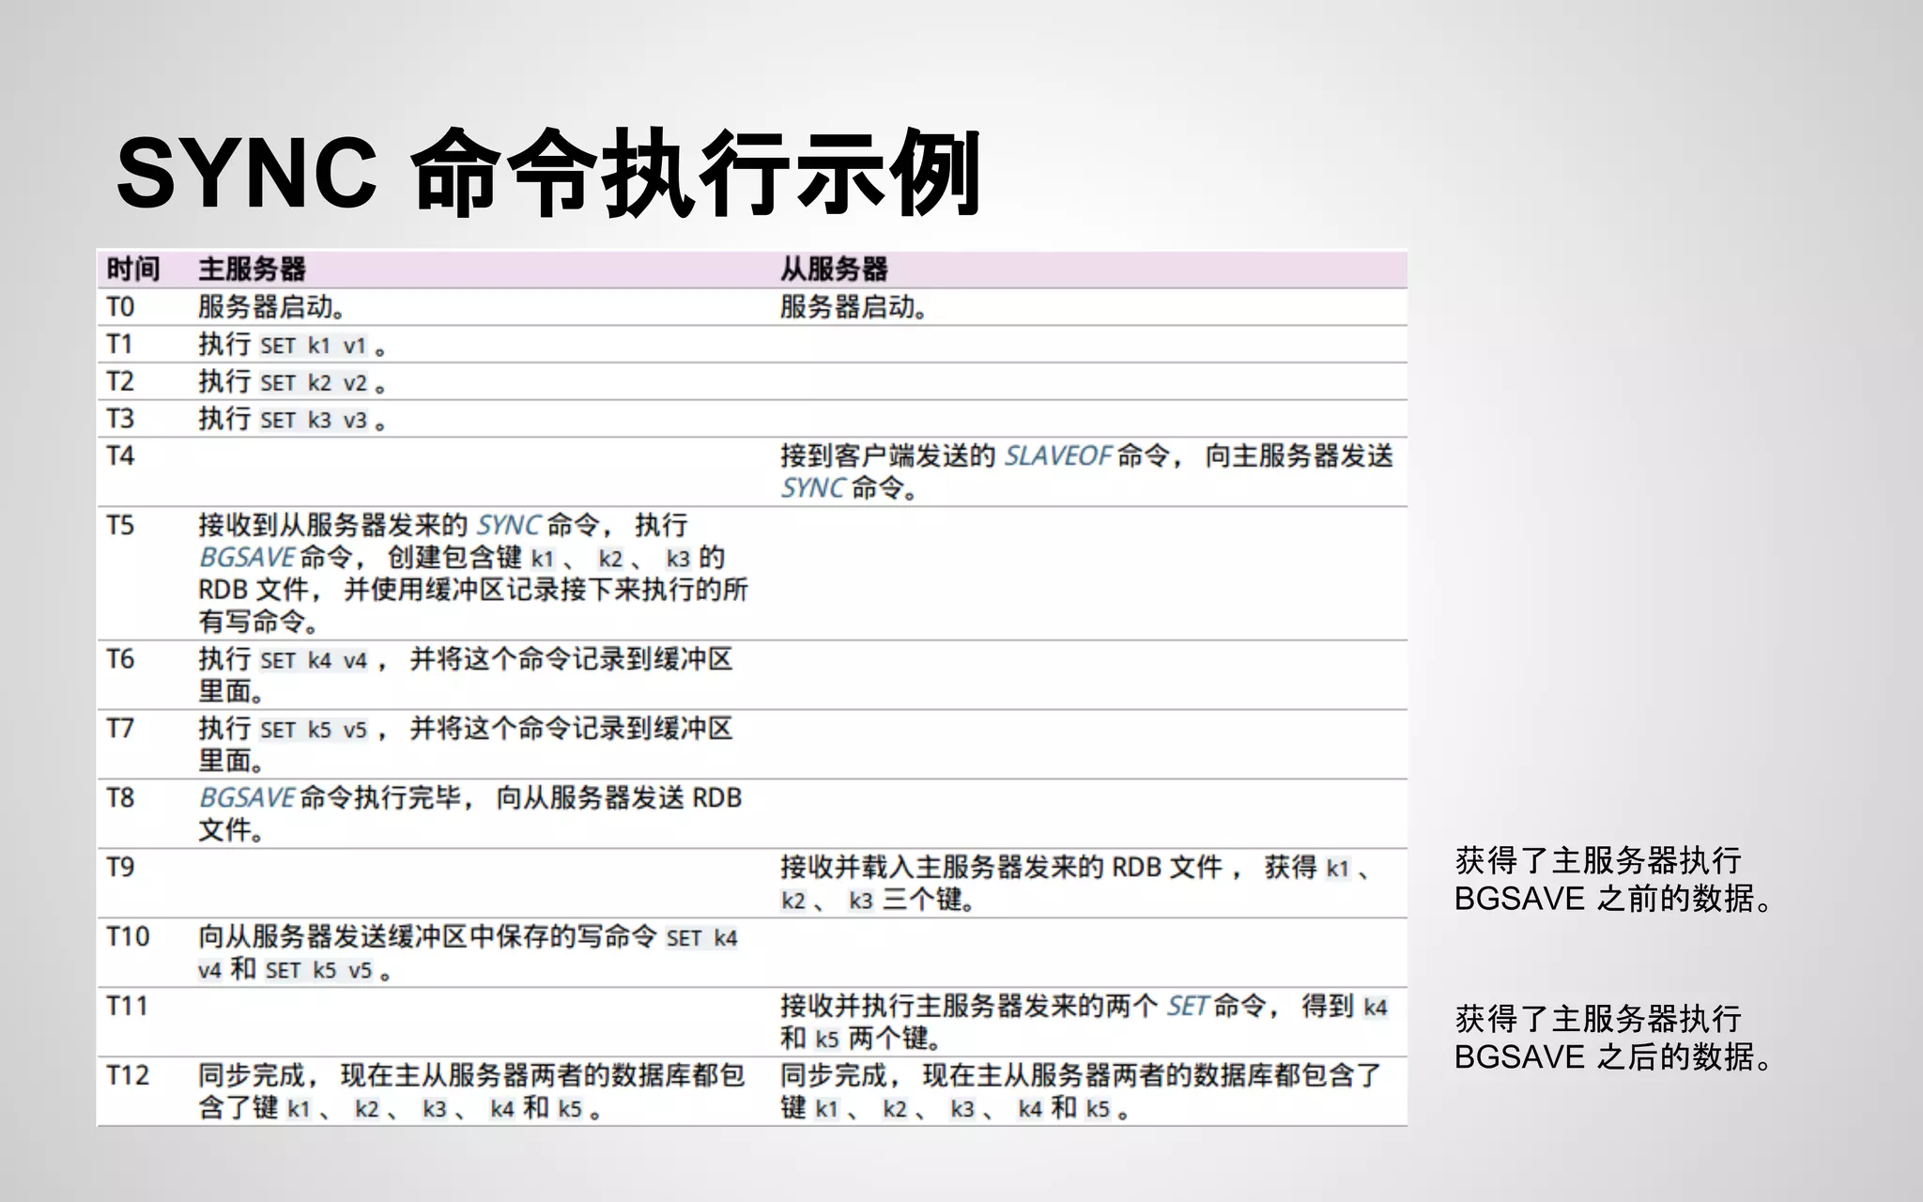The image size is (1923, 1202).
Task: Click the T1 time cell
Action: click(119, 344)
